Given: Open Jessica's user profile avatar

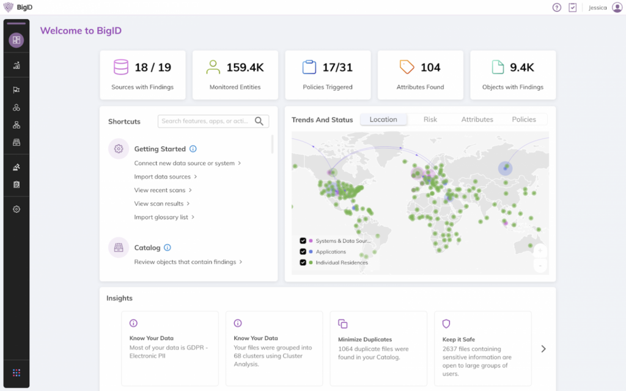Looking at the screenshot, I should tap(617, 7).
